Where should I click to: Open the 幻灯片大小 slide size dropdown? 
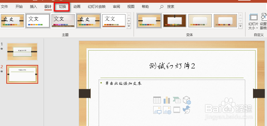click(253, 22)
